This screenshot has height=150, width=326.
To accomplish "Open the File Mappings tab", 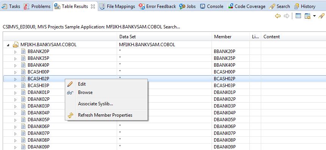I will click(x=117, y=6).
